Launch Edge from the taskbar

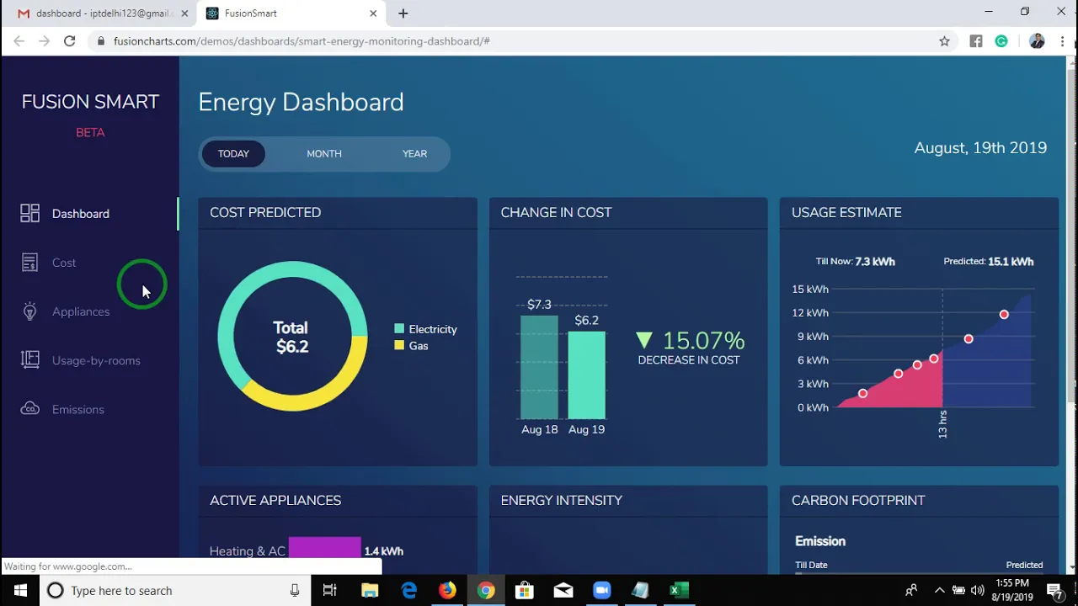tap(408, 590)
